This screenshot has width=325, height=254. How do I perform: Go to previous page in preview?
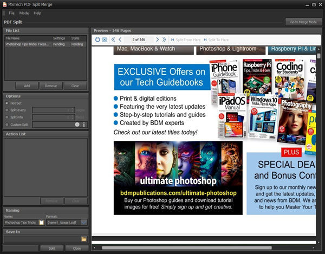120,40
